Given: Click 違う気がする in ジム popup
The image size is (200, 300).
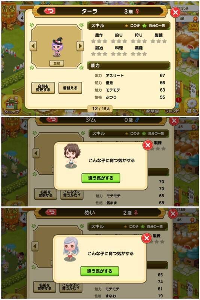Looking at the screenshot, I should click(101, 178).
